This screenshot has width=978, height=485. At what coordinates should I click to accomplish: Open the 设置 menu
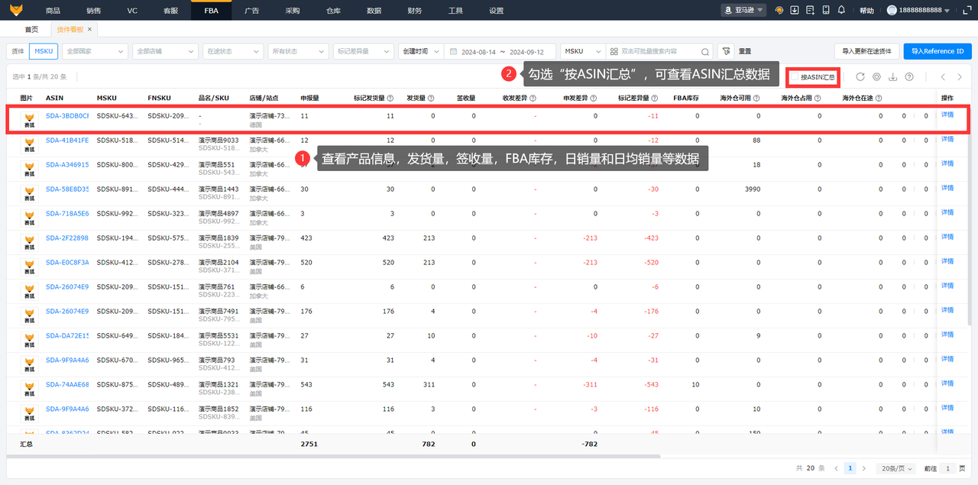tap(497, 11)
